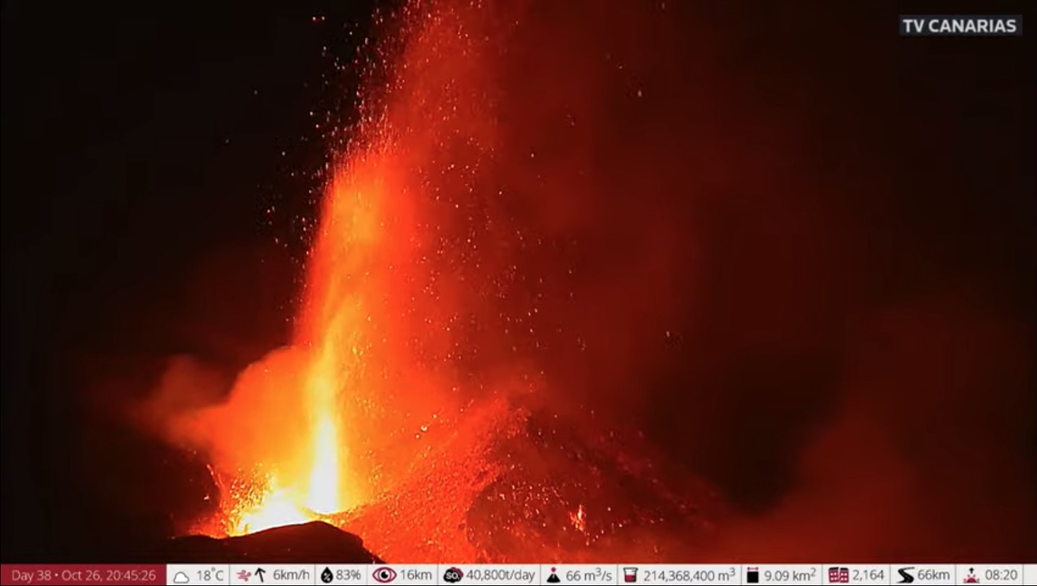The image size is (1037, 586).
Task: Click the covered area square icon
Action: click(753, 575)
